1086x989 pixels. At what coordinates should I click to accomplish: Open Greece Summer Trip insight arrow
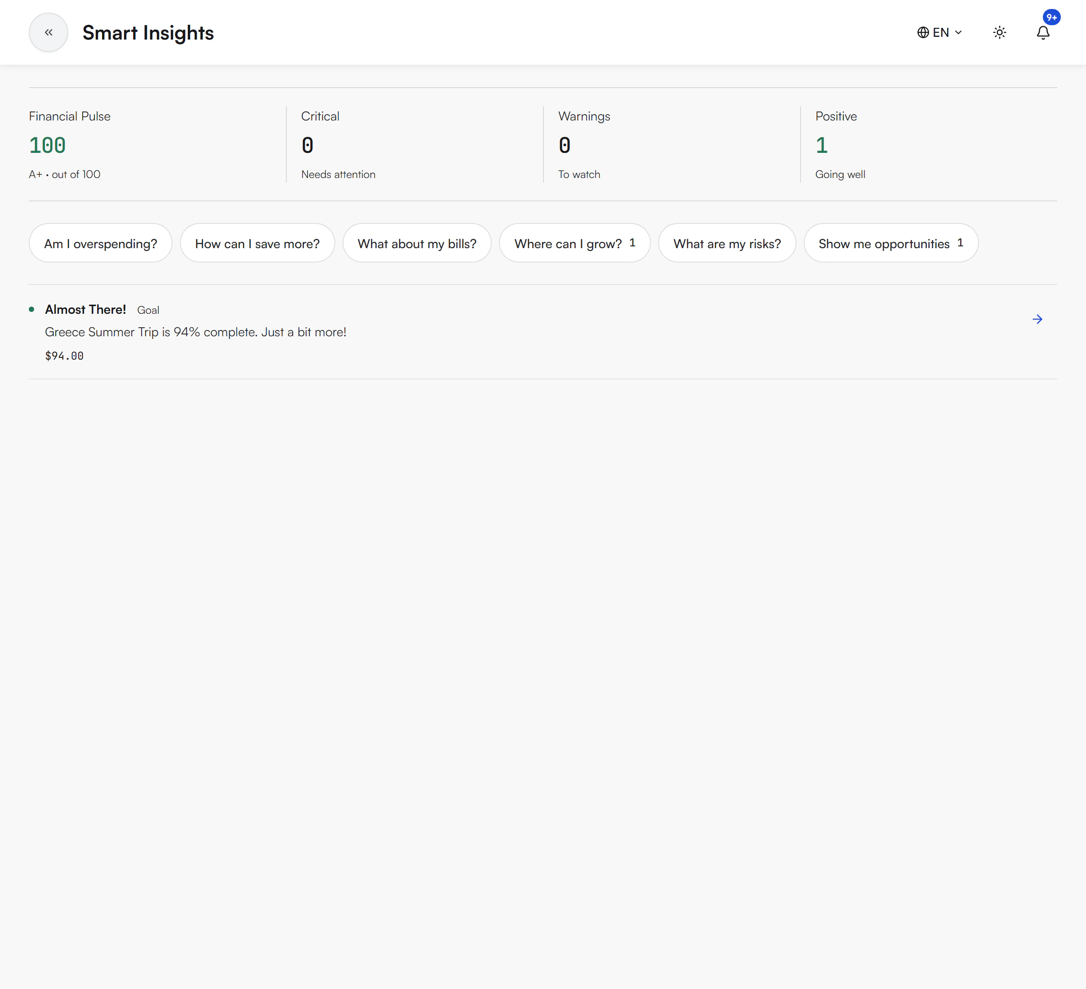(x=1037, y=320)
